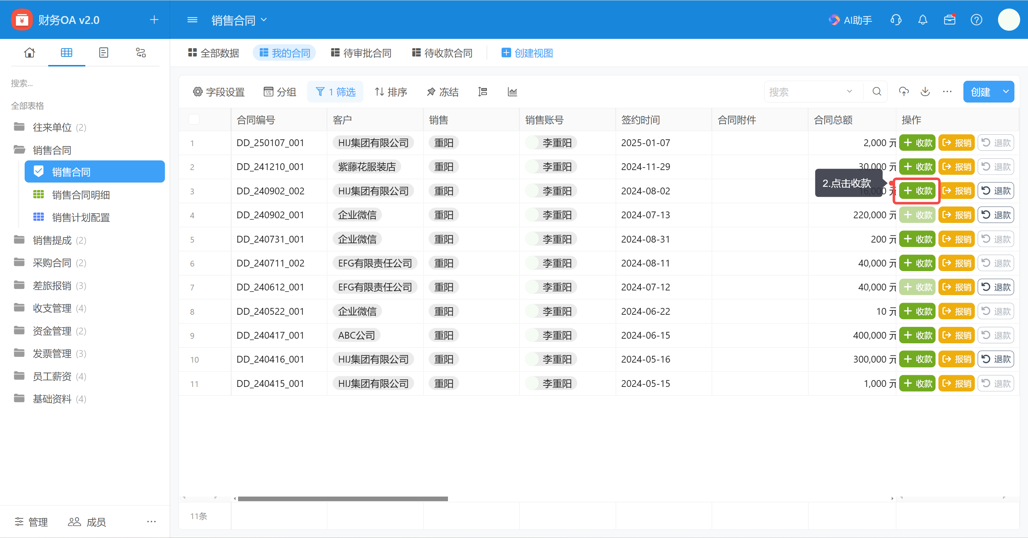
Task: Focus the toolbar 搜索 input field
Action: [804, 92]
